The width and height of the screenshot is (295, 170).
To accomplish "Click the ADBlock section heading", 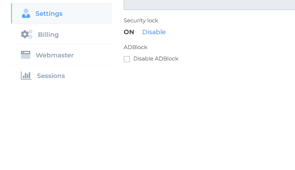I will click(x=136, y=47).
